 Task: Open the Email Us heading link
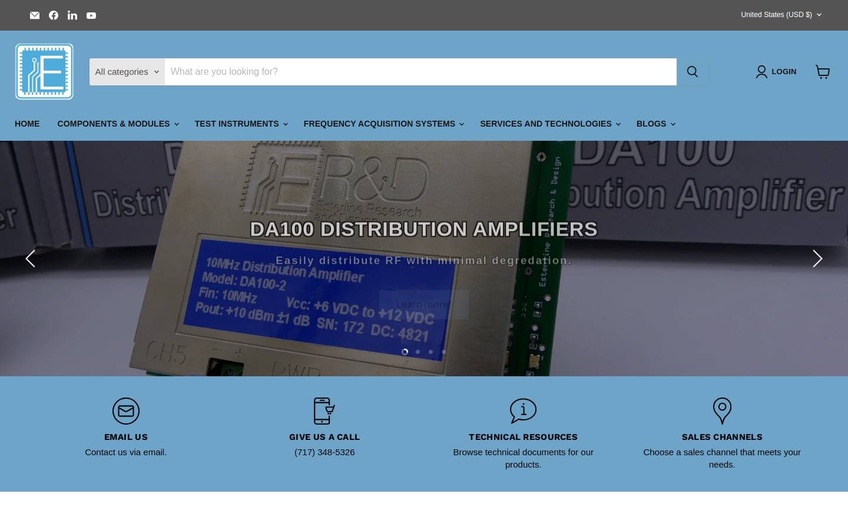[x=126, y=437]
